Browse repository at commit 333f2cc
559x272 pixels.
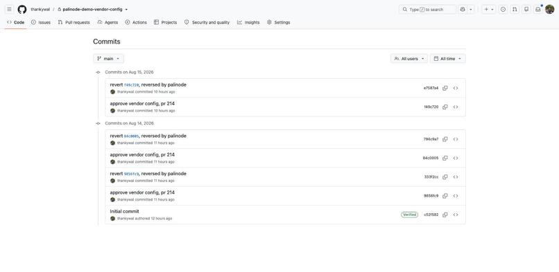(456, 177)
